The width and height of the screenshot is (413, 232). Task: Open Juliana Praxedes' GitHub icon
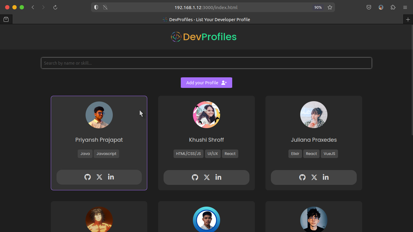[302, 177]
